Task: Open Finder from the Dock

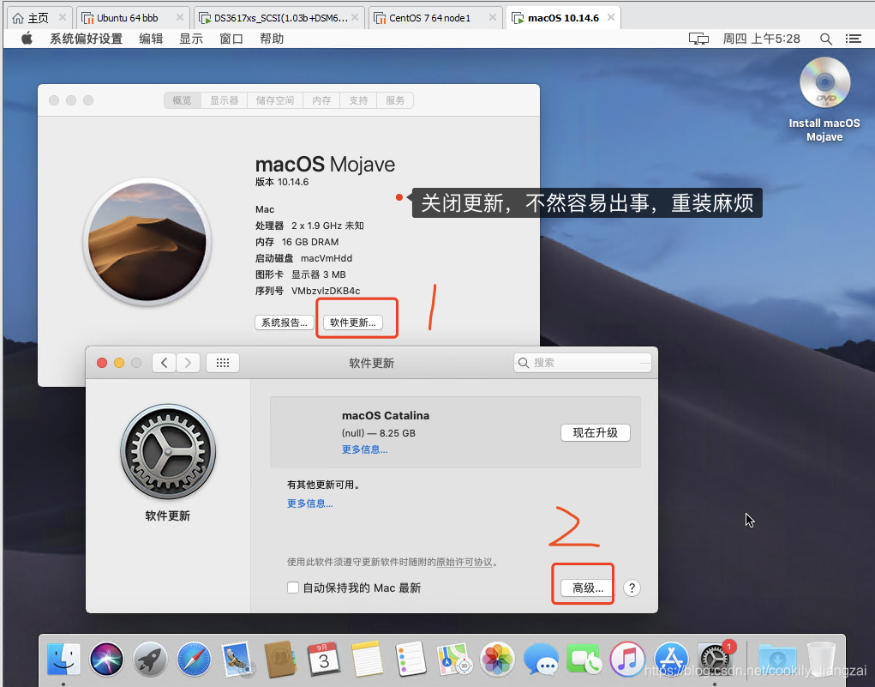Action: 63,659
